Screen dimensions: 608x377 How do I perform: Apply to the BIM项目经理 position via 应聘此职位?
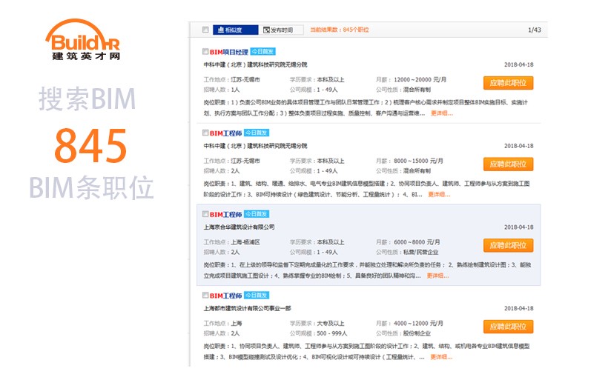[508, 83]
